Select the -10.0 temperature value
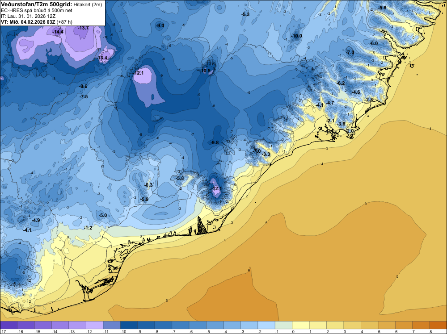The height and width of the screenshot is (334, 447). pyautogui.click(x=296, y=36)
